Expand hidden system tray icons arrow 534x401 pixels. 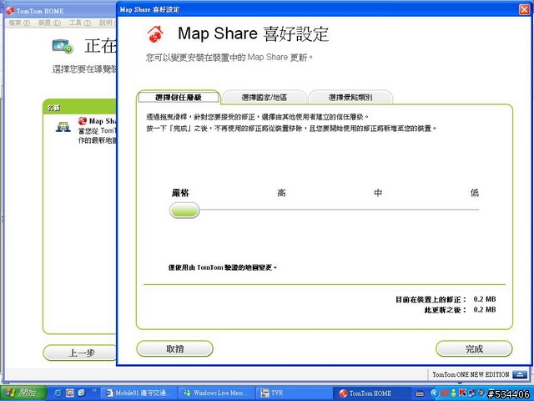434,393
